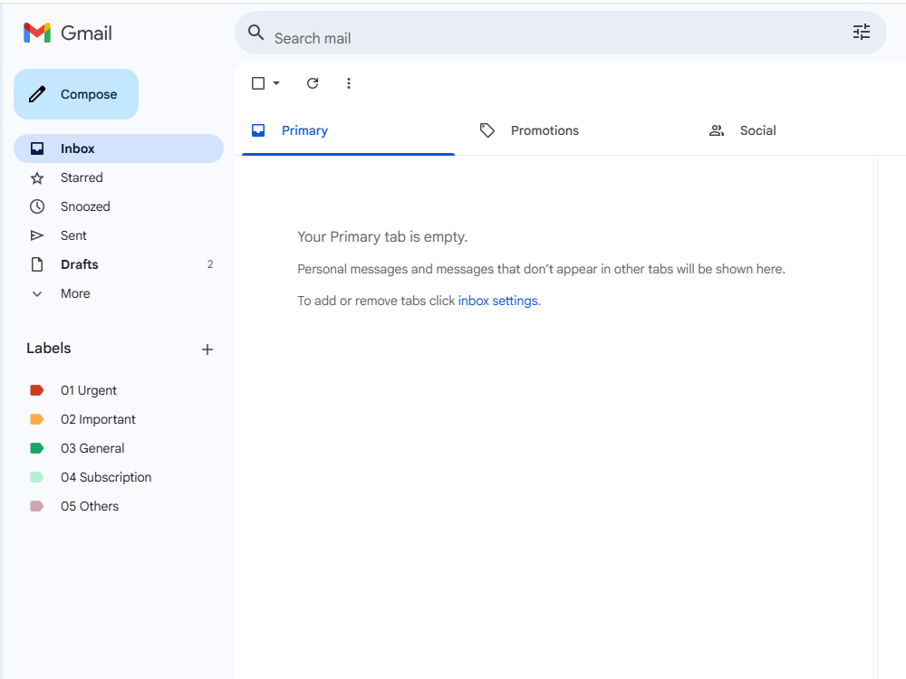Switch to the Promotions tab

pyautogui.click(x=545, y=130)
